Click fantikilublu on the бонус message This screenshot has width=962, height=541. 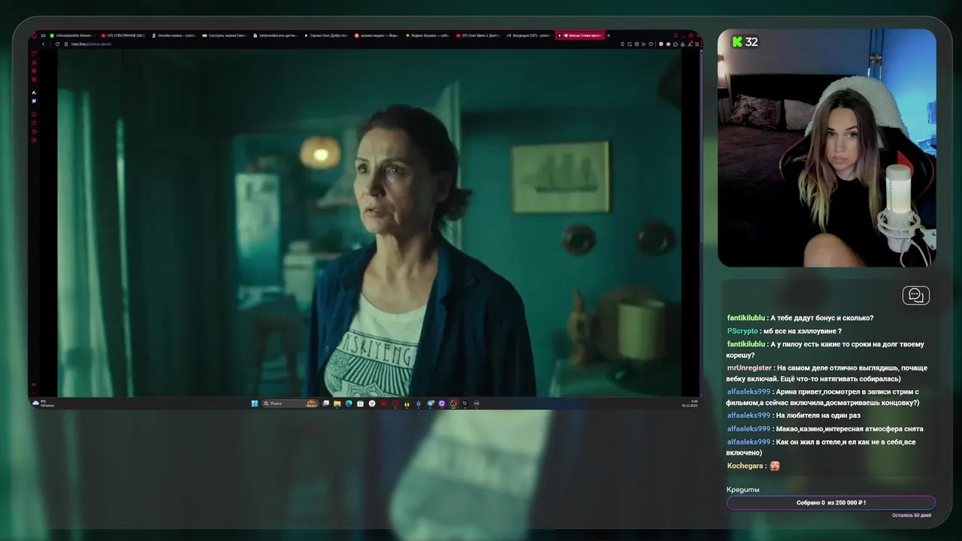pos(746,318)
